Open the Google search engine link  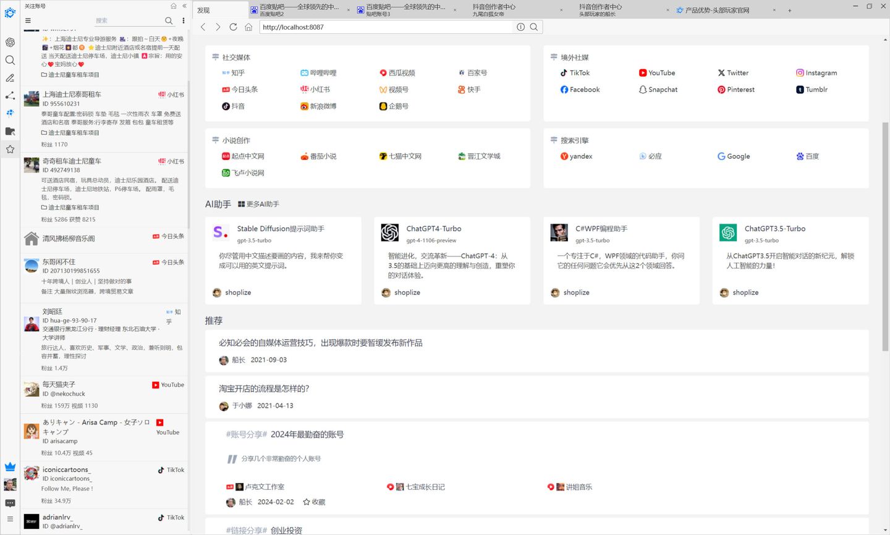(734, 156)
